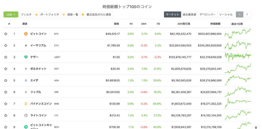The height and width of the screenshot is (129, 262).
Task: Open the Litecoin 7-day sparkline chart
Action: [x=238, y=115]
